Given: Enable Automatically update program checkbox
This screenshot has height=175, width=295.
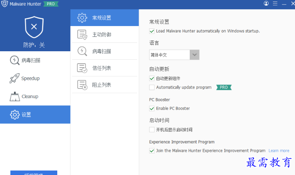Looking at the screenshot, I should click(152, 87).
